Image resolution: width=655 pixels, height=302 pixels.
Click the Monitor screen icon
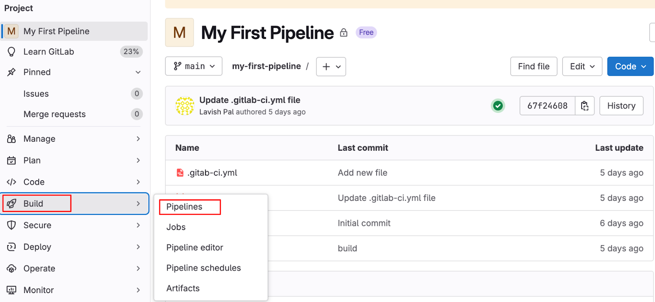(x=11, y=290)
